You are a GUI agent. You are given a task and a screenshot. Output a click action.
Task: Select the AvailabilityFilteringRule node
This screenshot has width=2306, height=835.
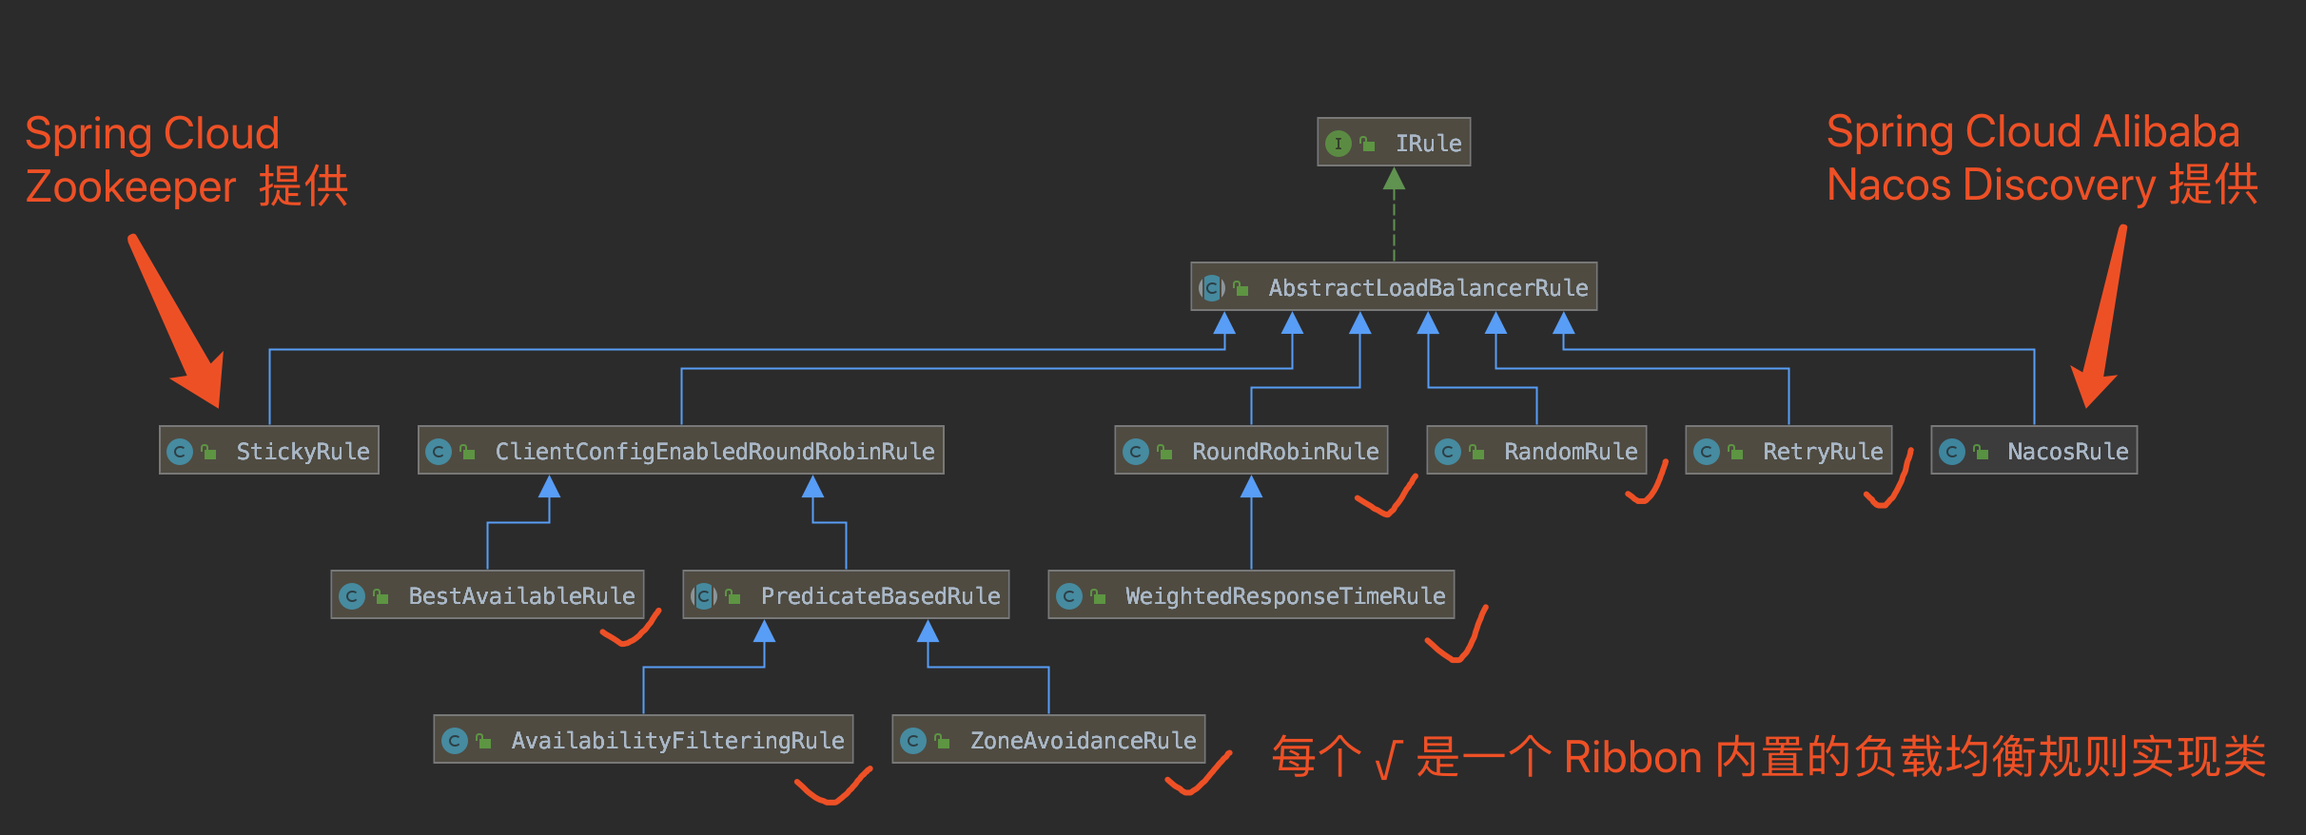643,739
